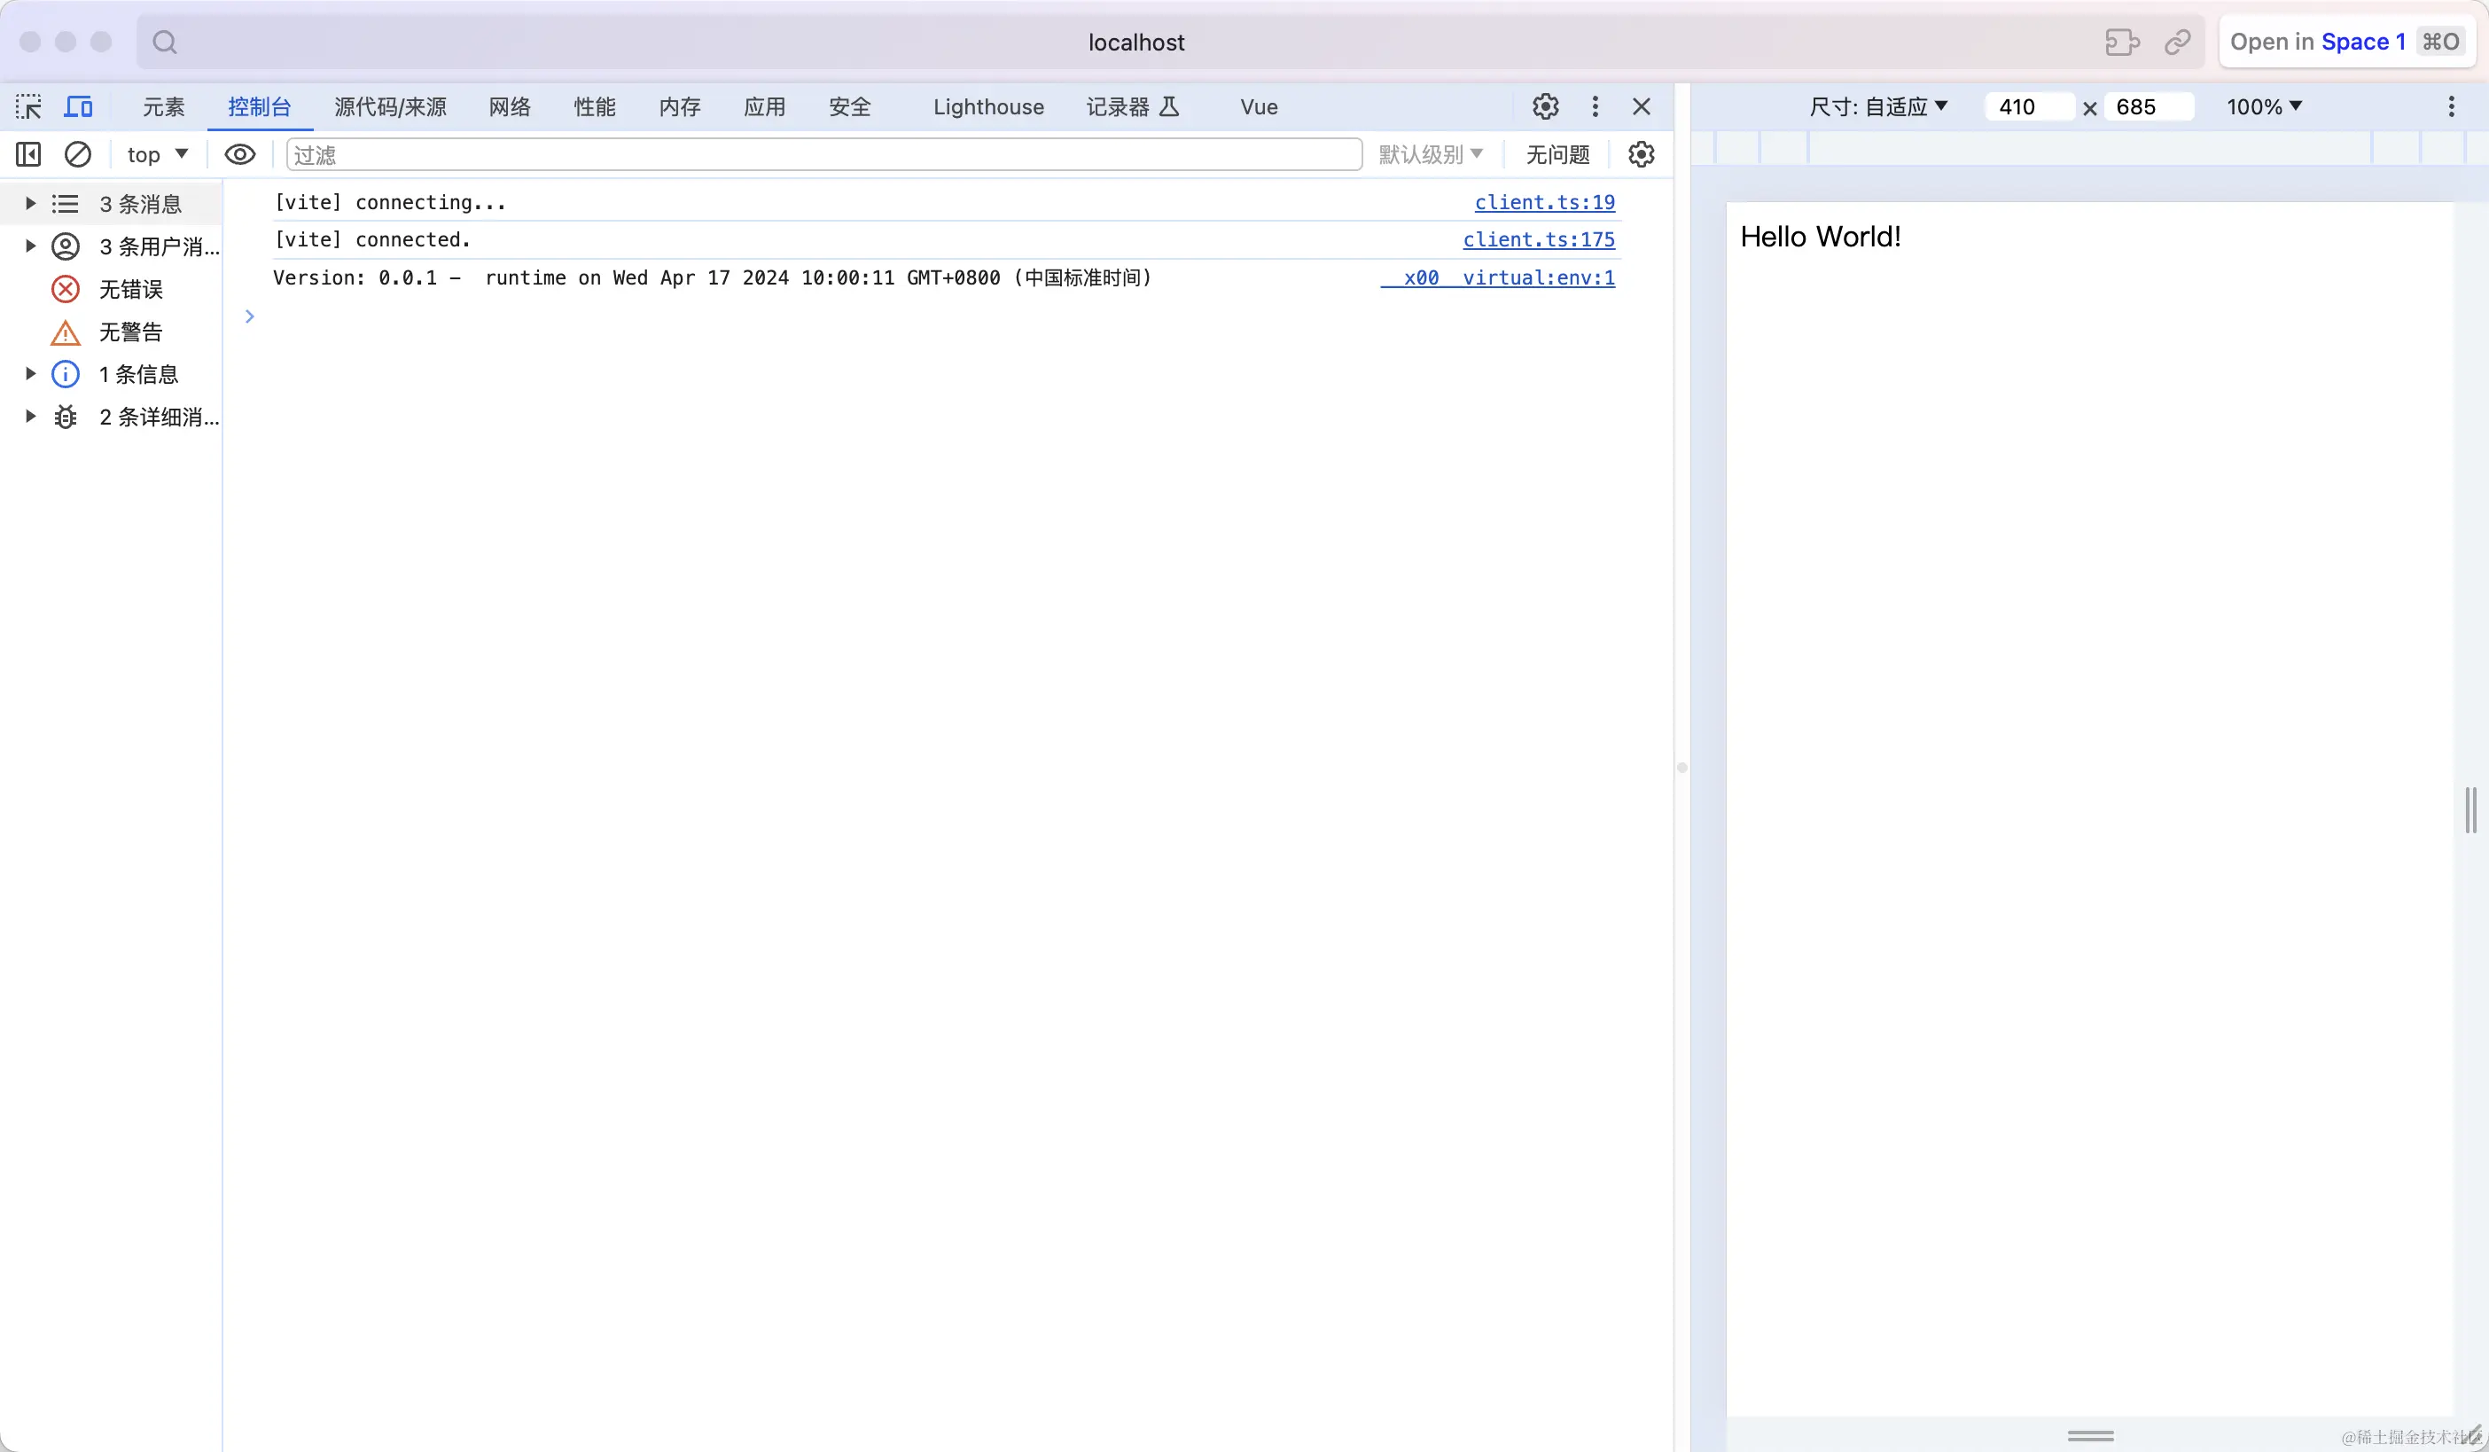
Task: Open console settings gear in filter bar
Action: point(1641,154)
